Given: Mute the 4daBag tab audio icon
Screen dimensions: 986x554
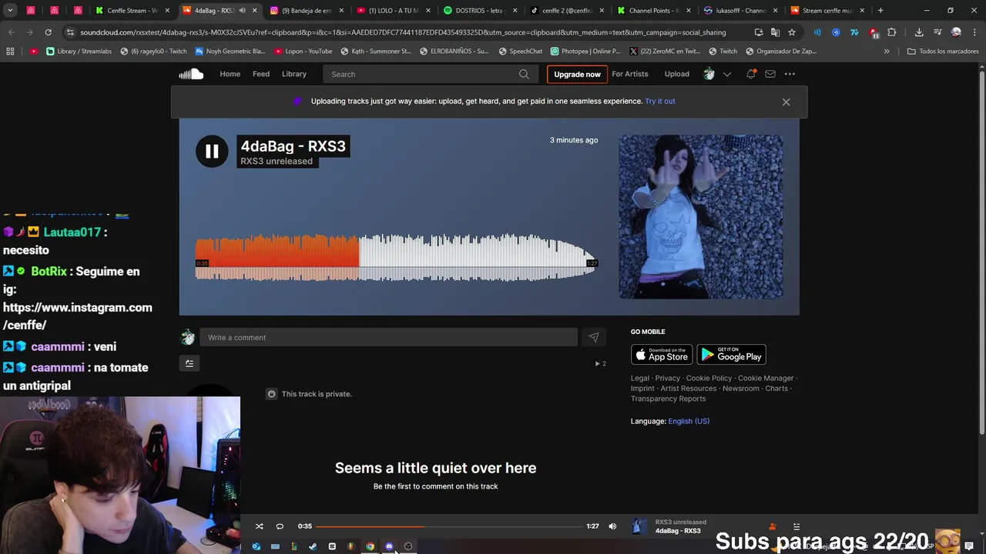Looking at the screenshot, I should click(x=243, y=11).
